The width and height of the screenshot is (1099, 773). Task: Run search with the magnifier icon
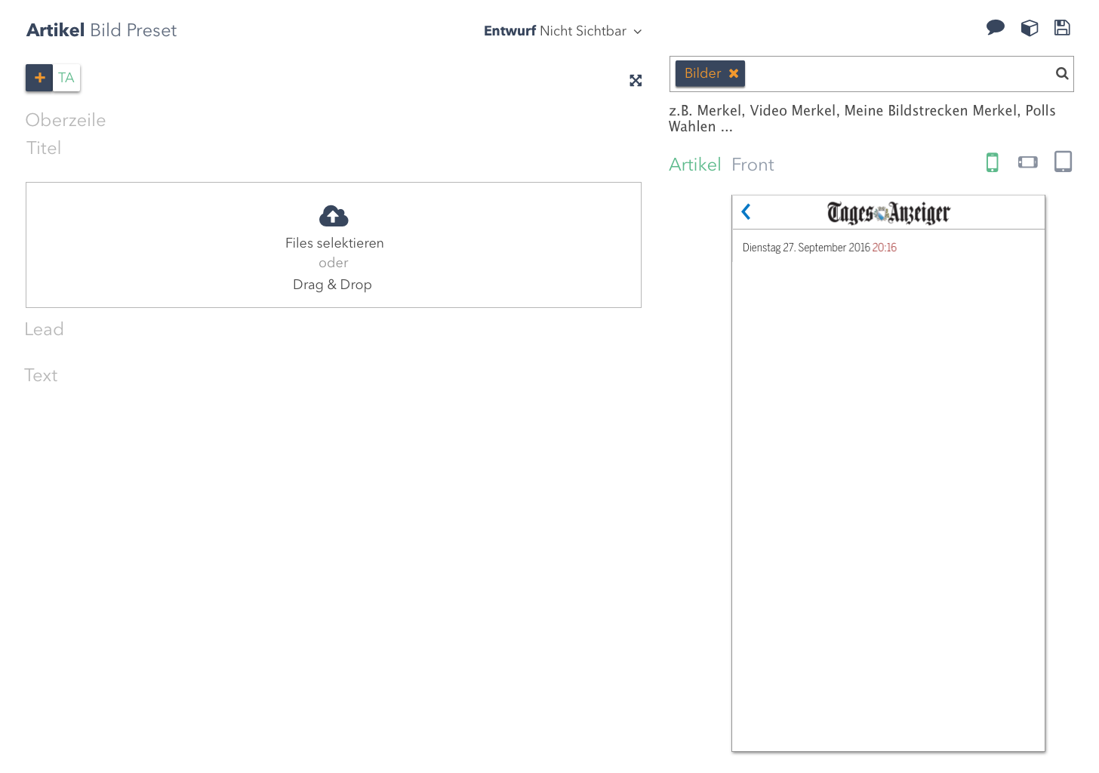click(x=1062, y=73)
